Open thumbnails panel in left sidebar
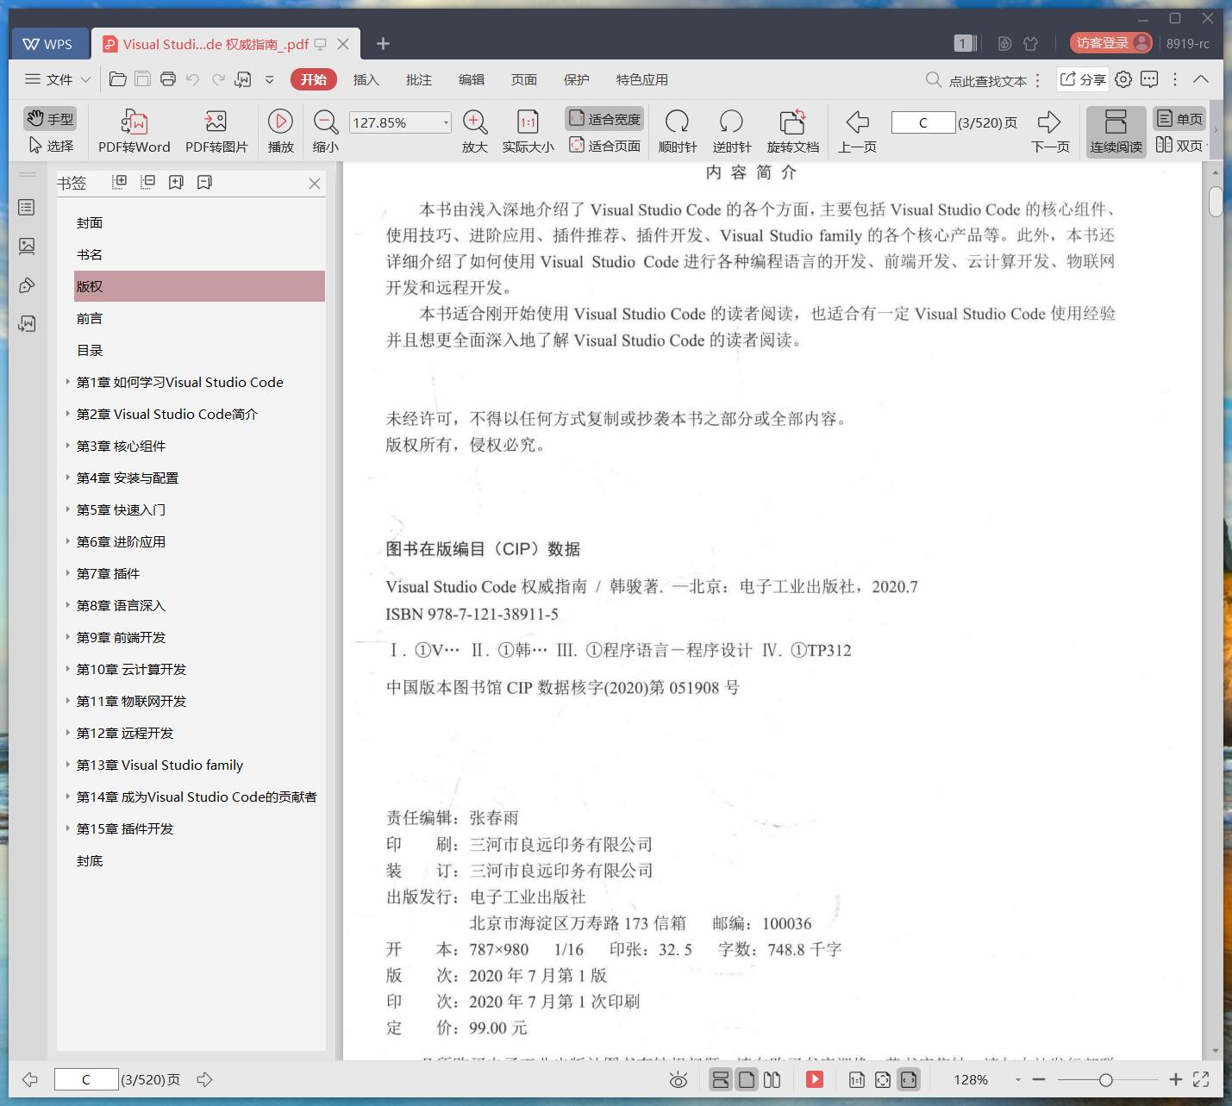Viewport: 1232px width, 1106px height. pos(27,247)
